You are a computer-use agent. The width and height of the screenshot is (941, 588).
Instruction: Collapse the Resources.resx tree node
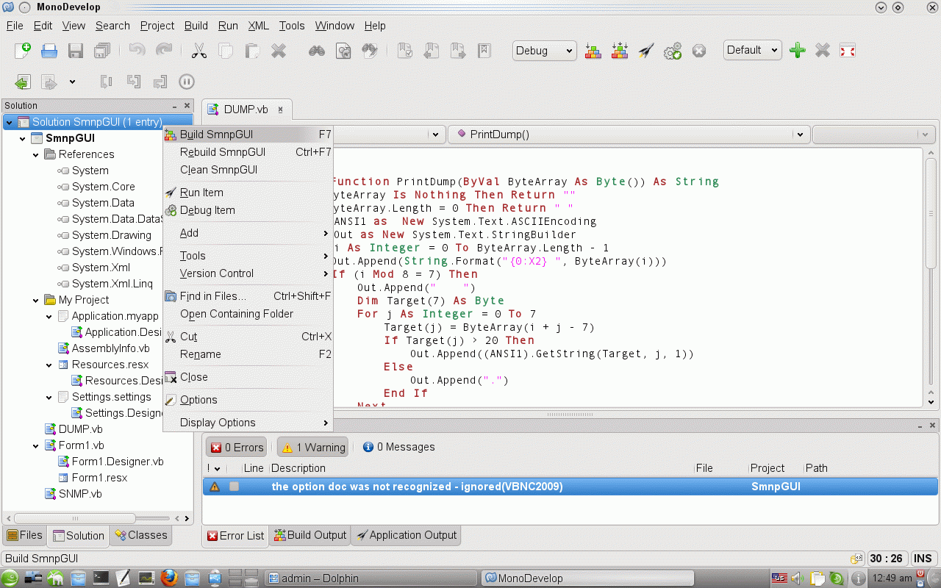49,365
